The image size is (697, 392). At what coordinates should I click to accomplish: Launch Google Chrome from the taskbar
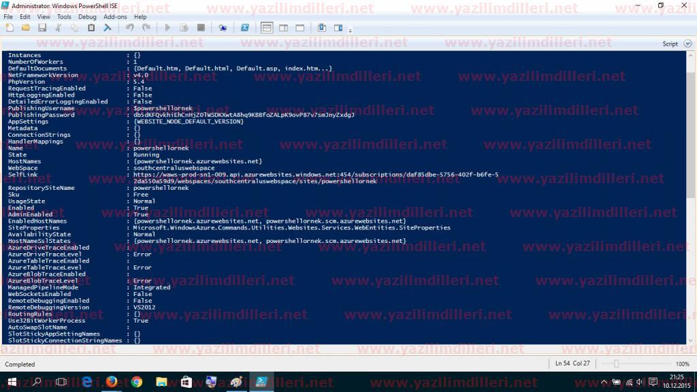[x=136, y=382]
